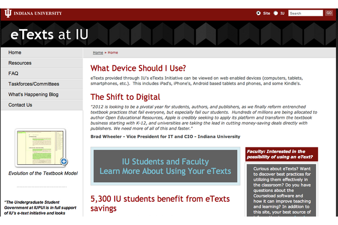Screen dimensions: 338x225
Task: Click the Faculty eText interest box header
Action: coord(281,154)
